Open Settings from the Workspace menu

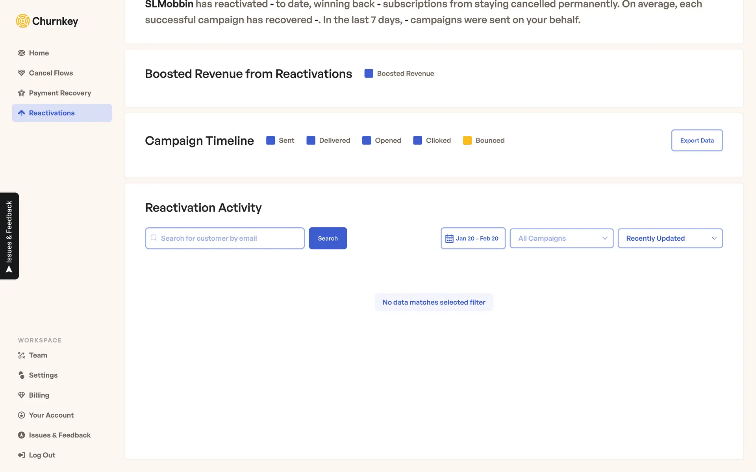(x=43, y=375)
